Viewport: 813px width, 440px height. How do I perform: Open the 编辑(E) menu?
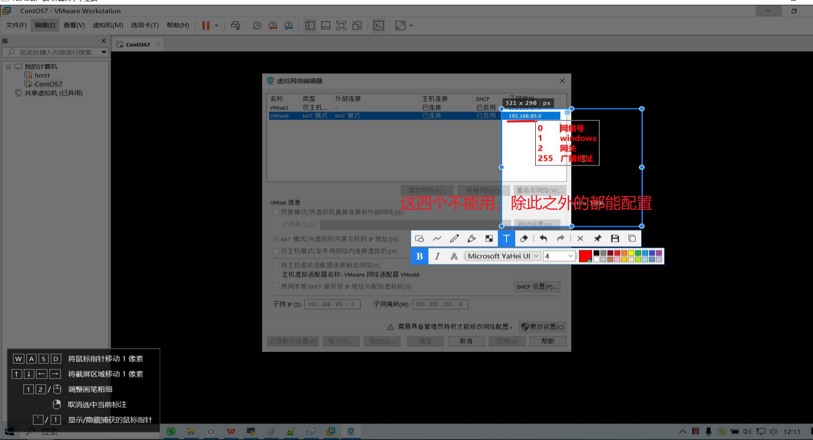pyautogui.click(x=45, y=25)
